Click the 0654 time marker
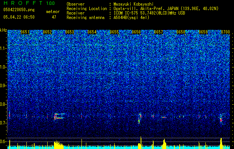This screenshot has width=234, height=149. (x=92, y=32)
